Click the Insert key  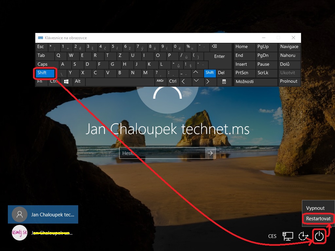(245, 64)
